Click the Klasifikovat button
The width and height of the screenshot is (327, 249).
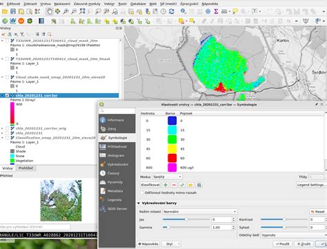point(150,185)
